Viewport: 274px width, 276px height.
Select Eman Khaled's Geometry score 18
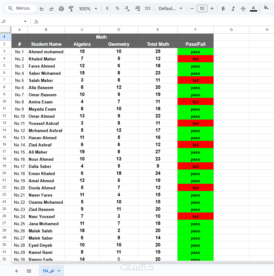119,173
